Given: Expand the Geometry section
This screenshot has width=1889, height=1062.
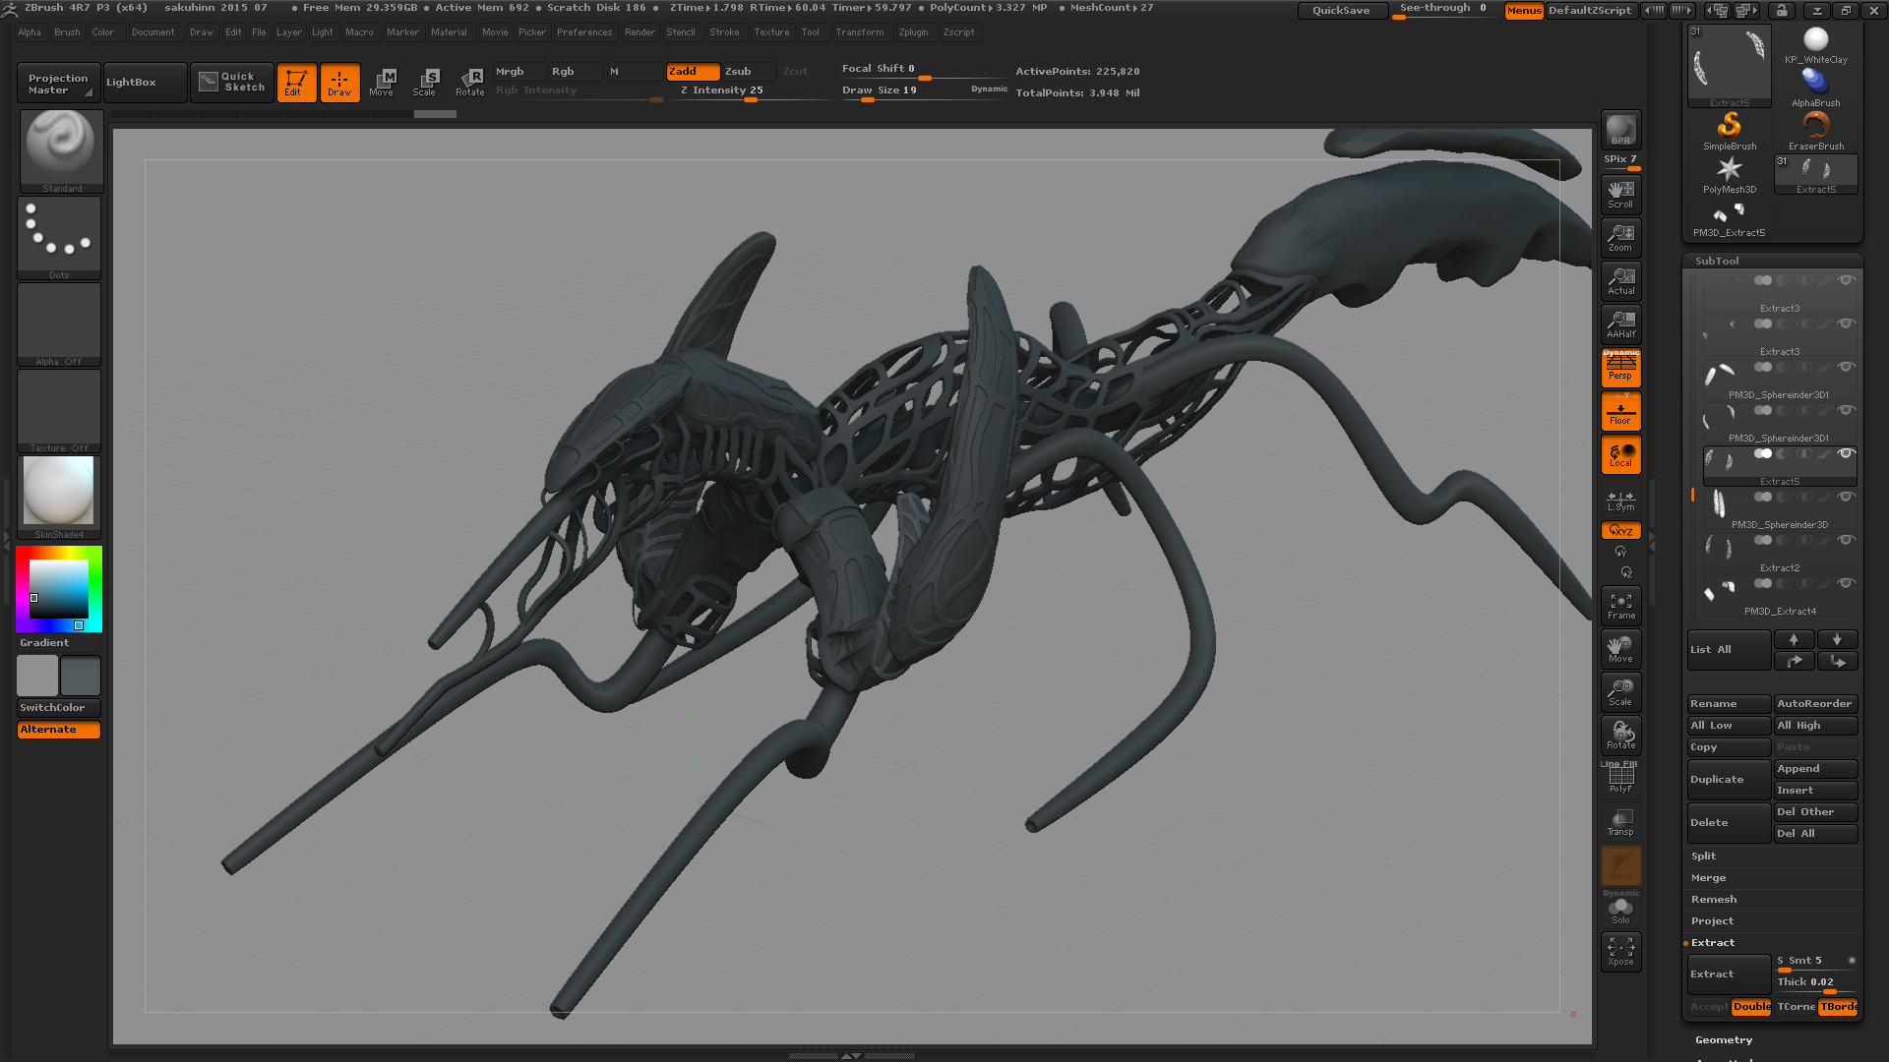Looking at the screenshot, I should coord(1724,1039).
